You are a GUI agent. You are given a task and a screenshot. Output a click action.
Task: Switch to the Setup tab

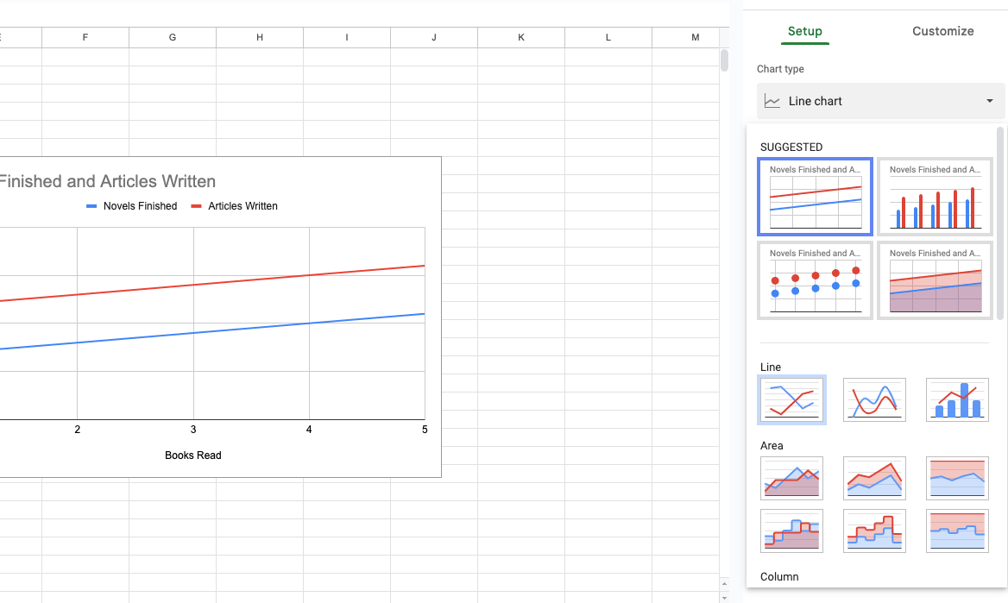pyautogui.click(x=804, y=31)
